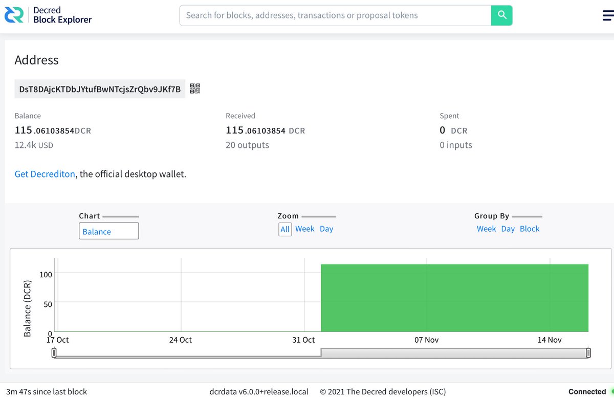Click the address DsT8DAjcKTDbJYtufBwNTcjsZrQbv9JKf7B
Screen dimensions: 614x399
coord(100,89)
